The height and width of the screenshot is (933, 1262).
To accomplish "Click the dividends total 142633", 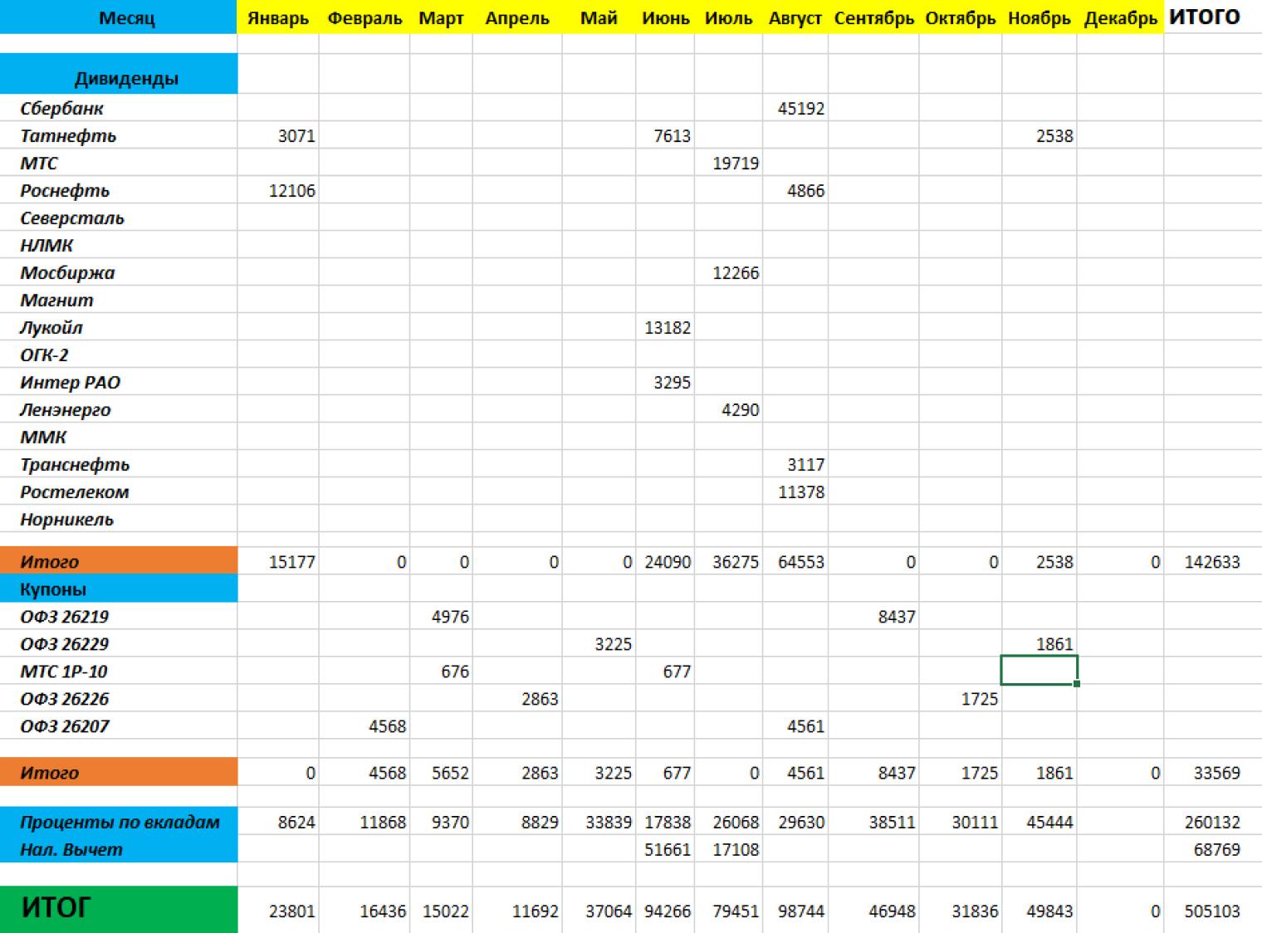I will click(x=1212, y=561).
